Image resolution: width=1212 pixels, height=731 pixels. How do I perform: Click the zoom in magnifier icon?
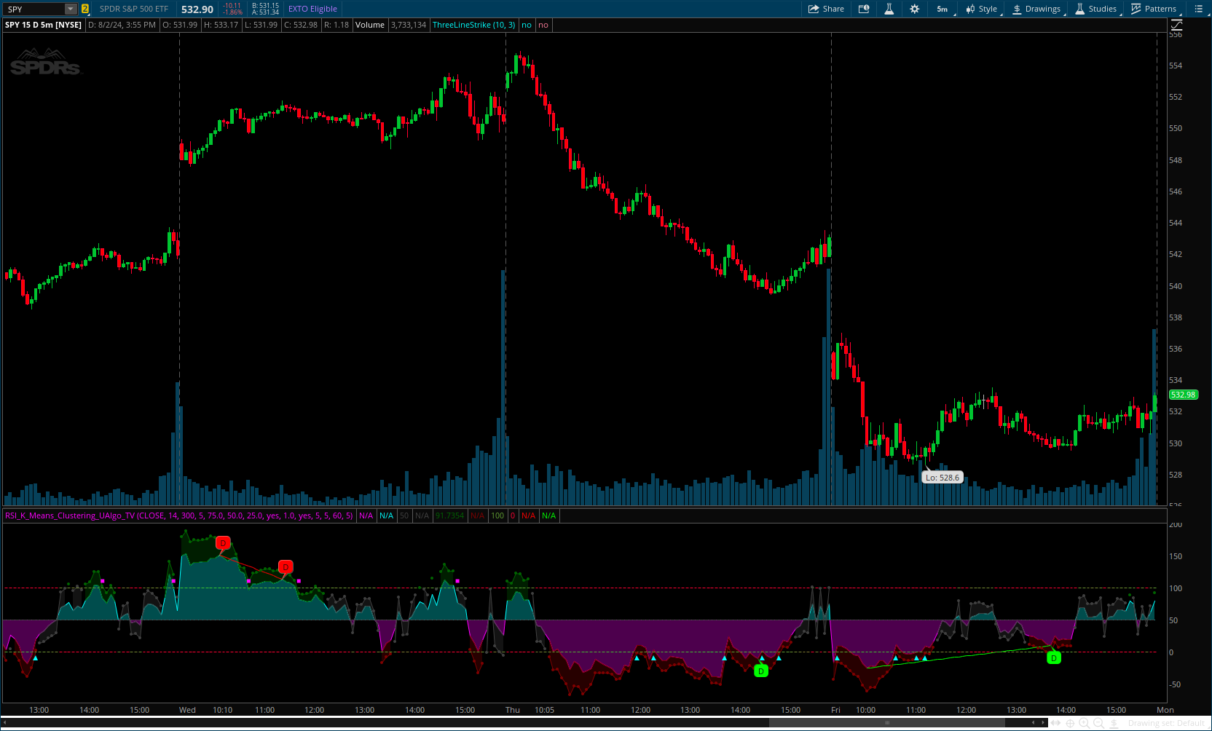[1085, 723]
